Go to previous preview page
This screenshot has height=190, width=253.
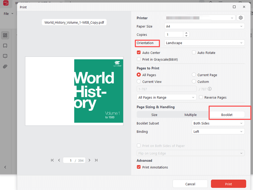59,160
